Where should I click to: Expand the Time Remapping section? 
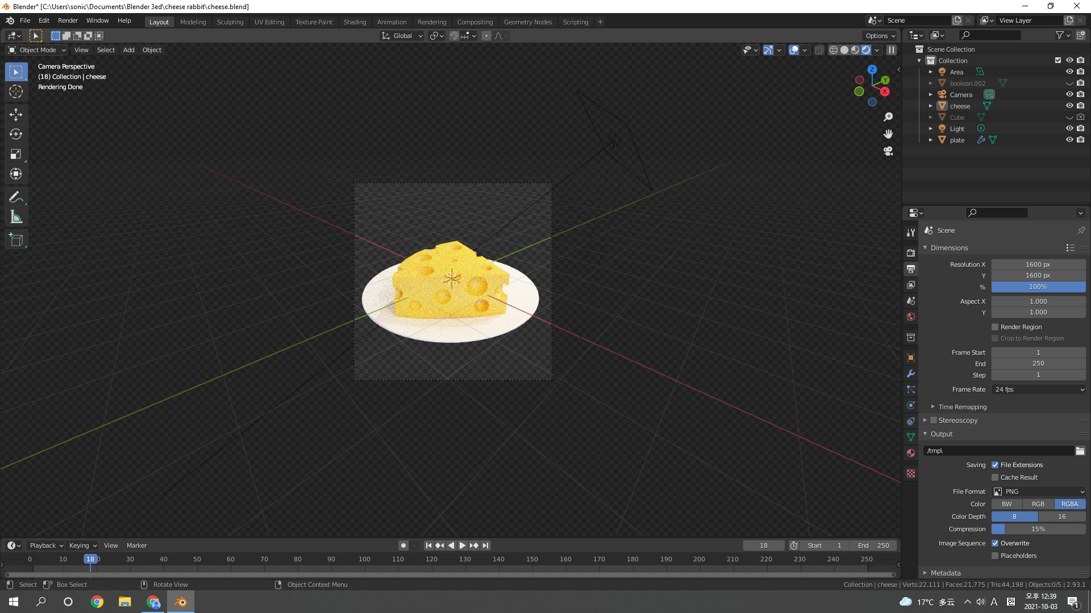click(962, 407)
